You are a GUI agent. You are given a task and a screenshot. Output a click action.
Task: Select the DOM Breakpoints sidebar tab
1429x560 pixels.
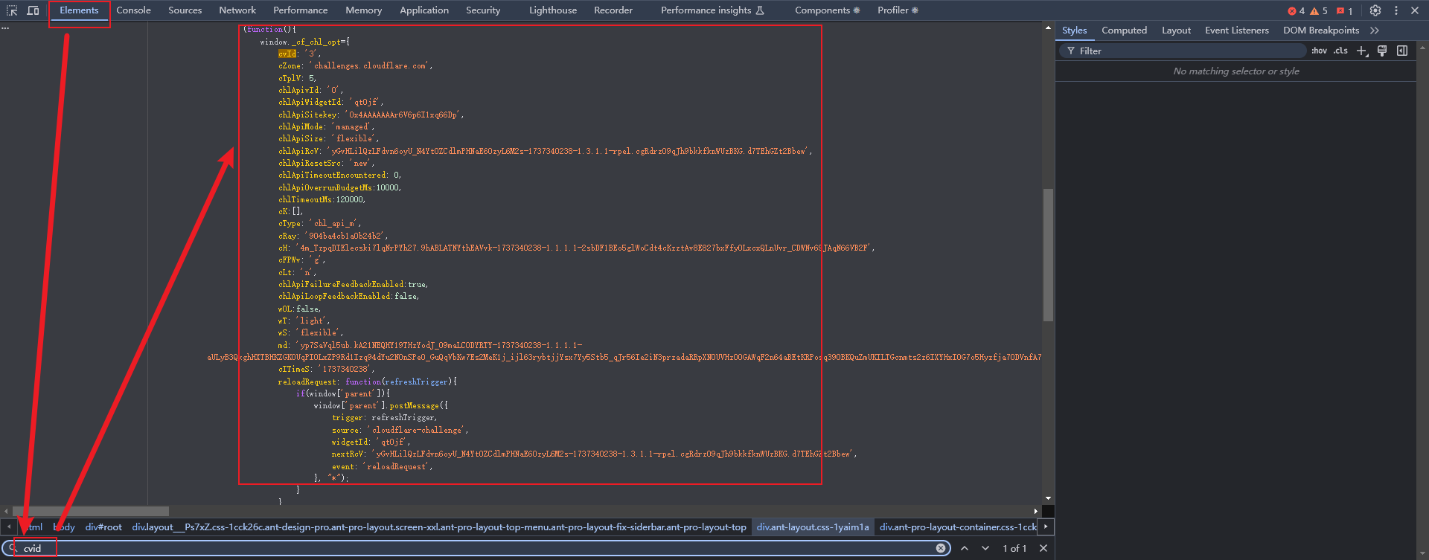point(1321,30)
